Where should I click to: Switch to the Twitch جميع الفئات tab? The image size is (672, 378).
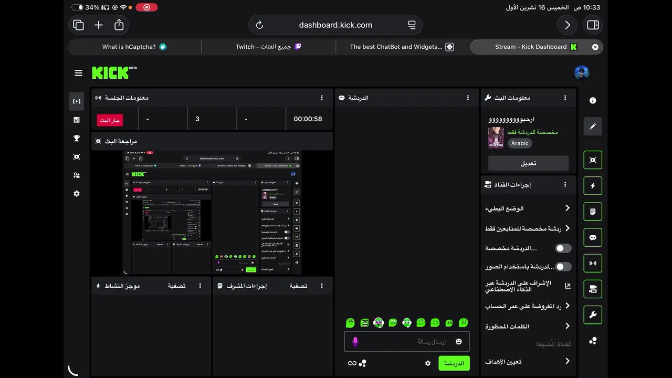pyautogui.click(x=268, y=47)
